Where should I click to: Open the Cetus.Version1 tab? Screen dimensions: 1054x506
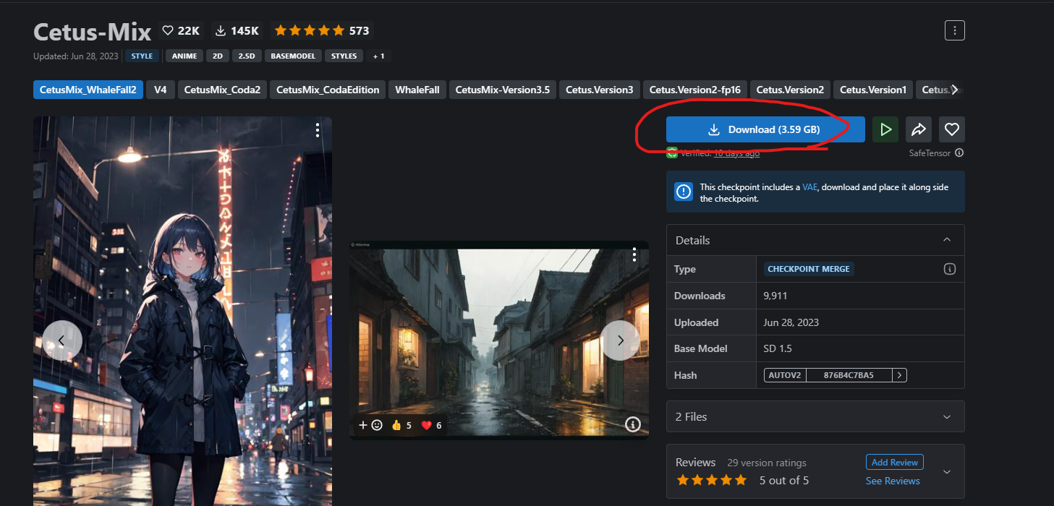tap(872, 90)
